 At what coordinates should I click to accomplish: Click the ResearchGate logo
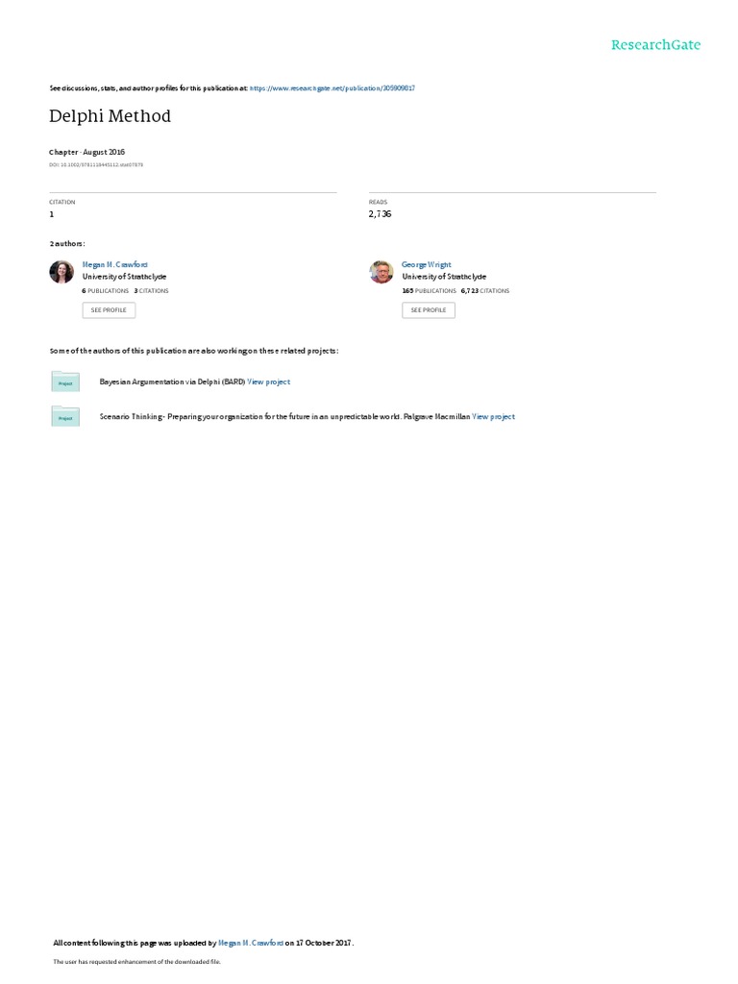[x=655, y=45]
